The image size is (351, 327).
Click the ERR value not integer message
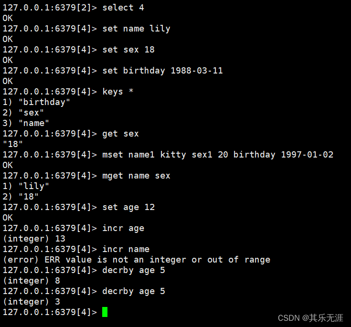[136, 260]
